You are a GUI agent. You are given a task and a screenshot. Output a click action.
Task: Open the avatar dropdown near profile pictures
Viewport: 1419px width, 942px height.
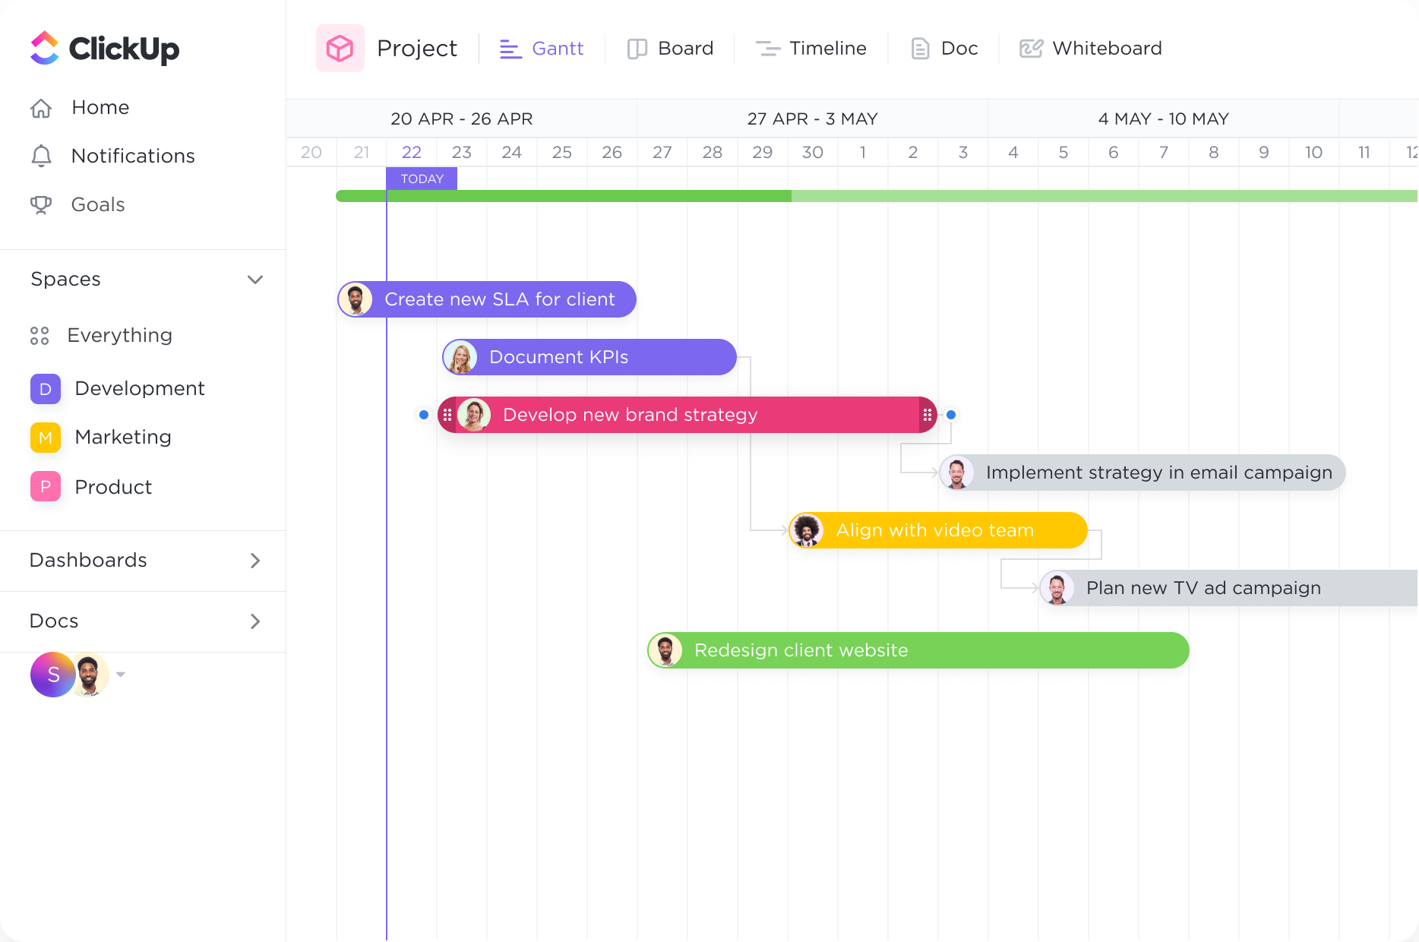point(122,675)
